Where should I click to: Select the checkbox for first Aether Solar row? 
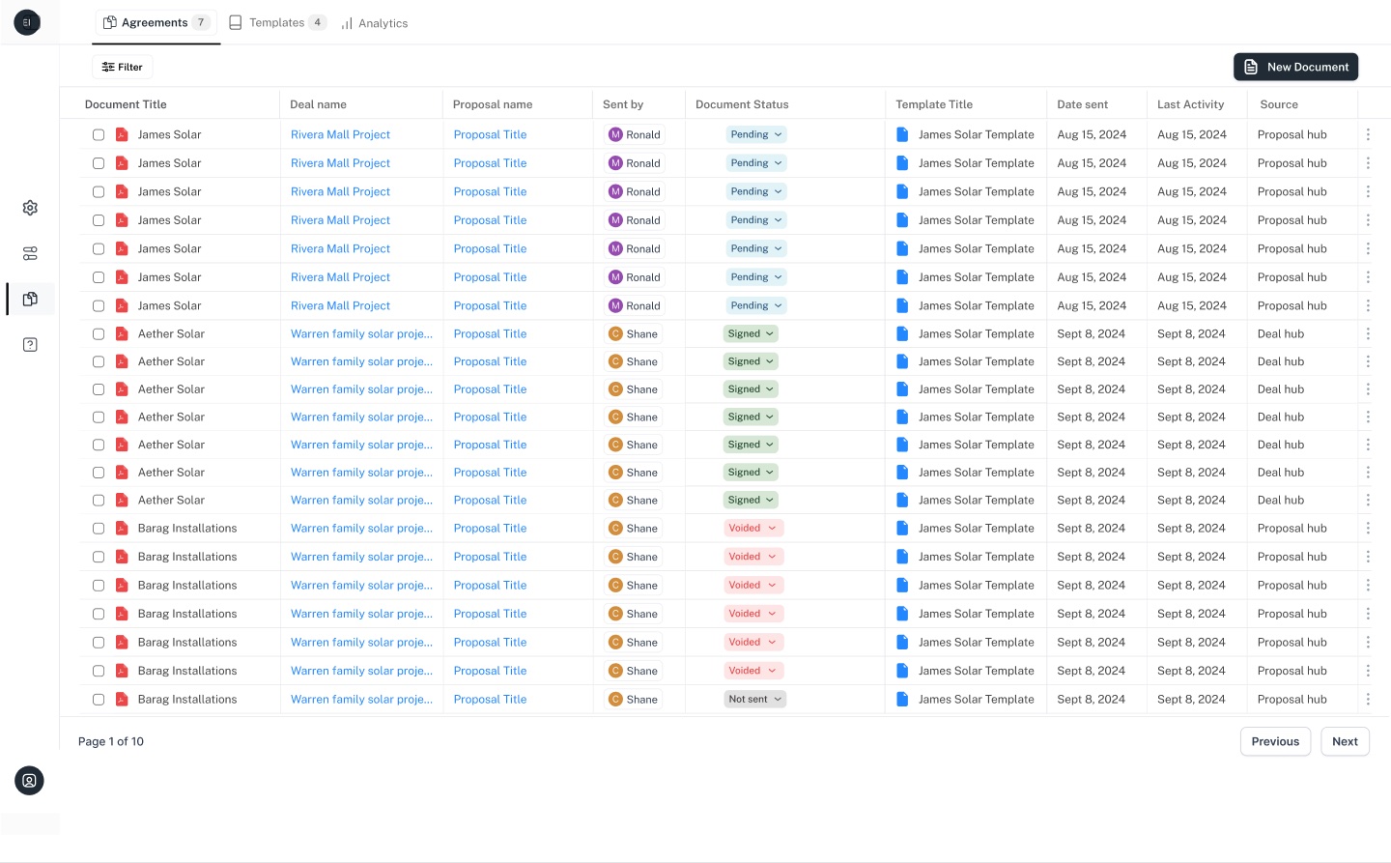pyautogui.click(x=99, y=334)
